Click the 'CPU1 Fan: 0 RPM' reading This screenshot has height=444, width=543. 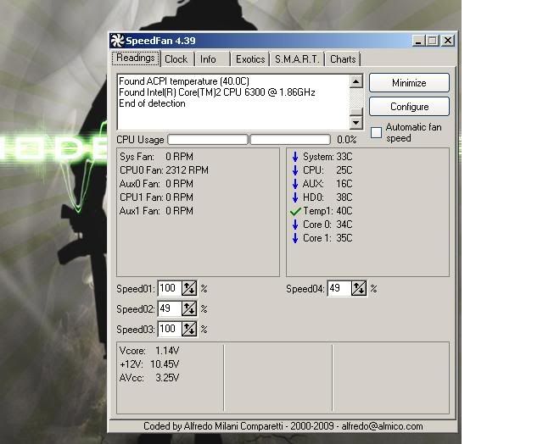point(156,197)
